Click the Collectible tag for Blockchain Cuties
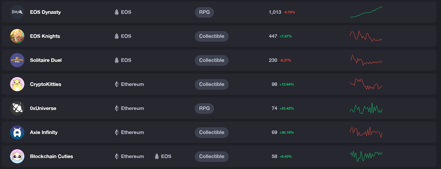 211,156
